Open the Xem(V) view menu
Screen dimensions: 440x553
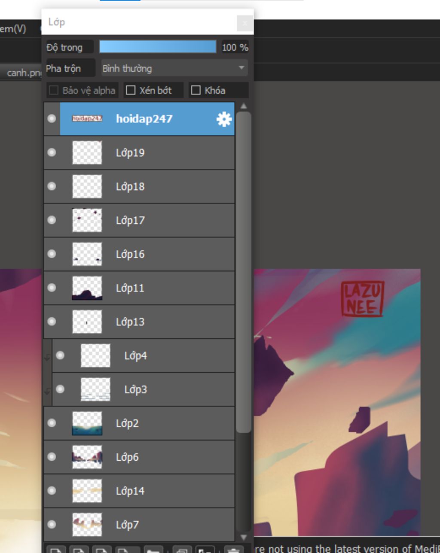pos(13,29)
